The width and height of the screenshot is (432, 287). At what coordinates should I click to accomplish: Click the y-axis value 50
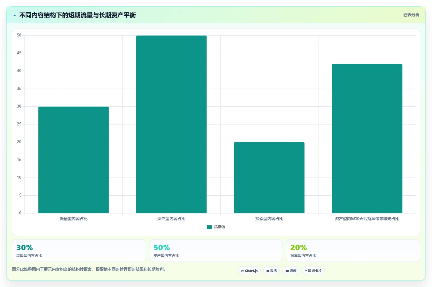tap(19, 35)
